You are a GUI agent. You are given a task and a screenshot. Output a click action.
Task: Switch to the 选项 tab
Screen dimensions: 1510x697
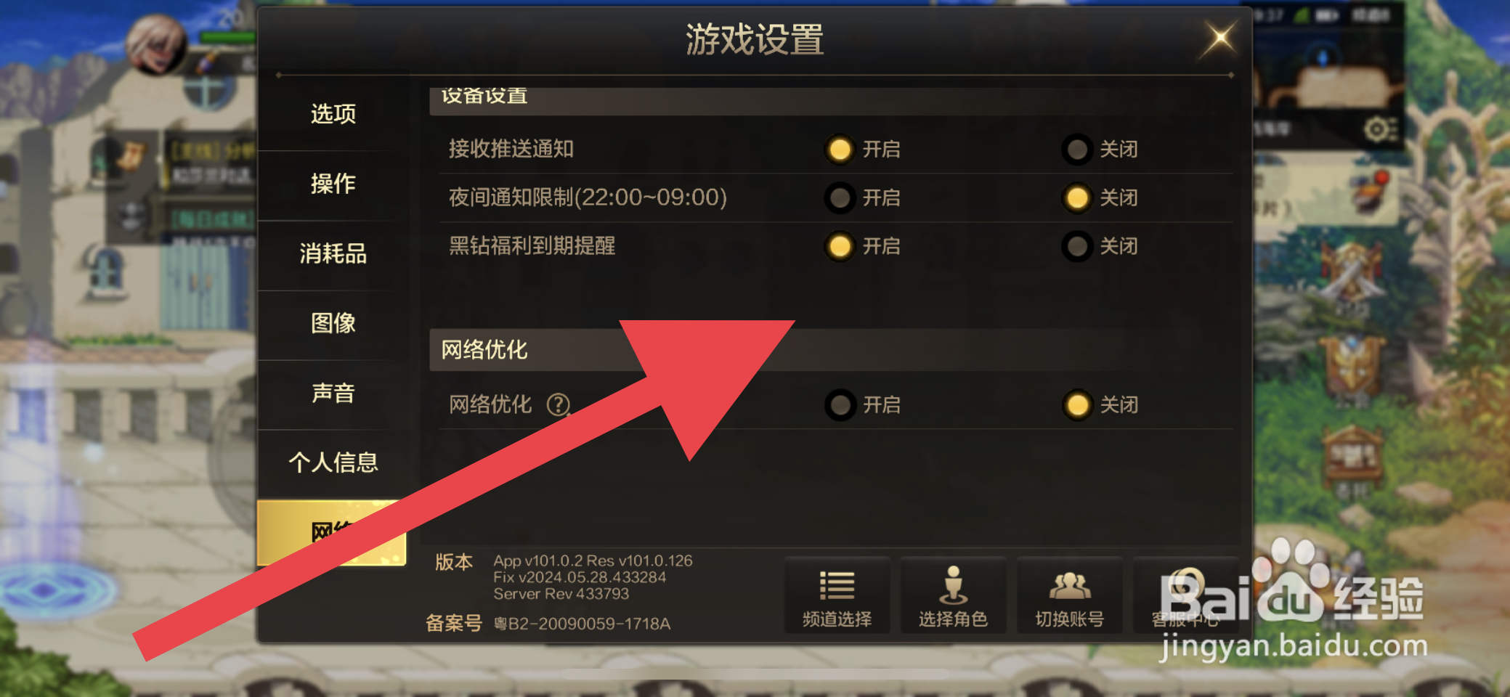pos(333,114)
